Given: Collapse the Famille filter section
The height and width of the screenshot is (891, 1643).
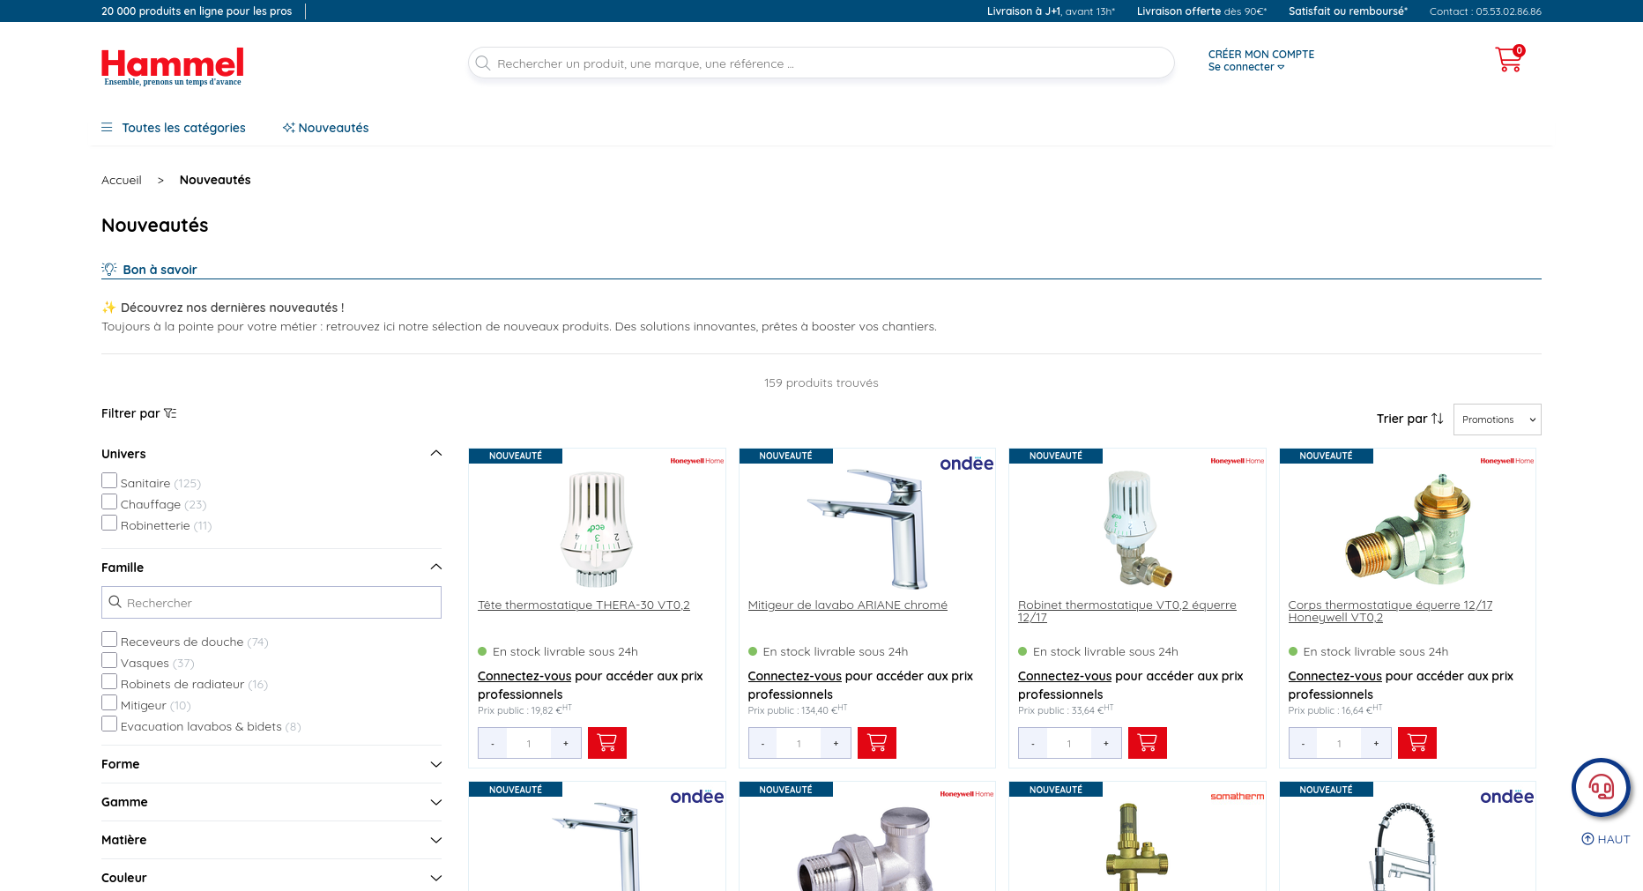Looking at the screenshot, I should coord(435,567).
